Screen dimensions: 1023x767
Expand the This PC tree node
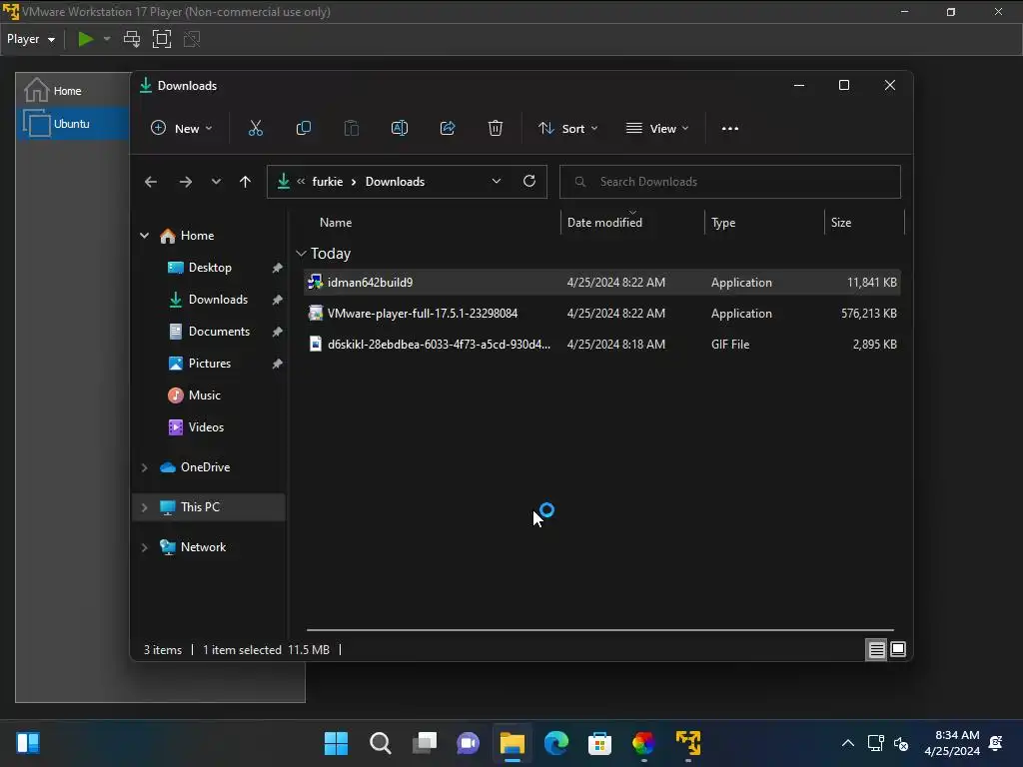point(144,507)
